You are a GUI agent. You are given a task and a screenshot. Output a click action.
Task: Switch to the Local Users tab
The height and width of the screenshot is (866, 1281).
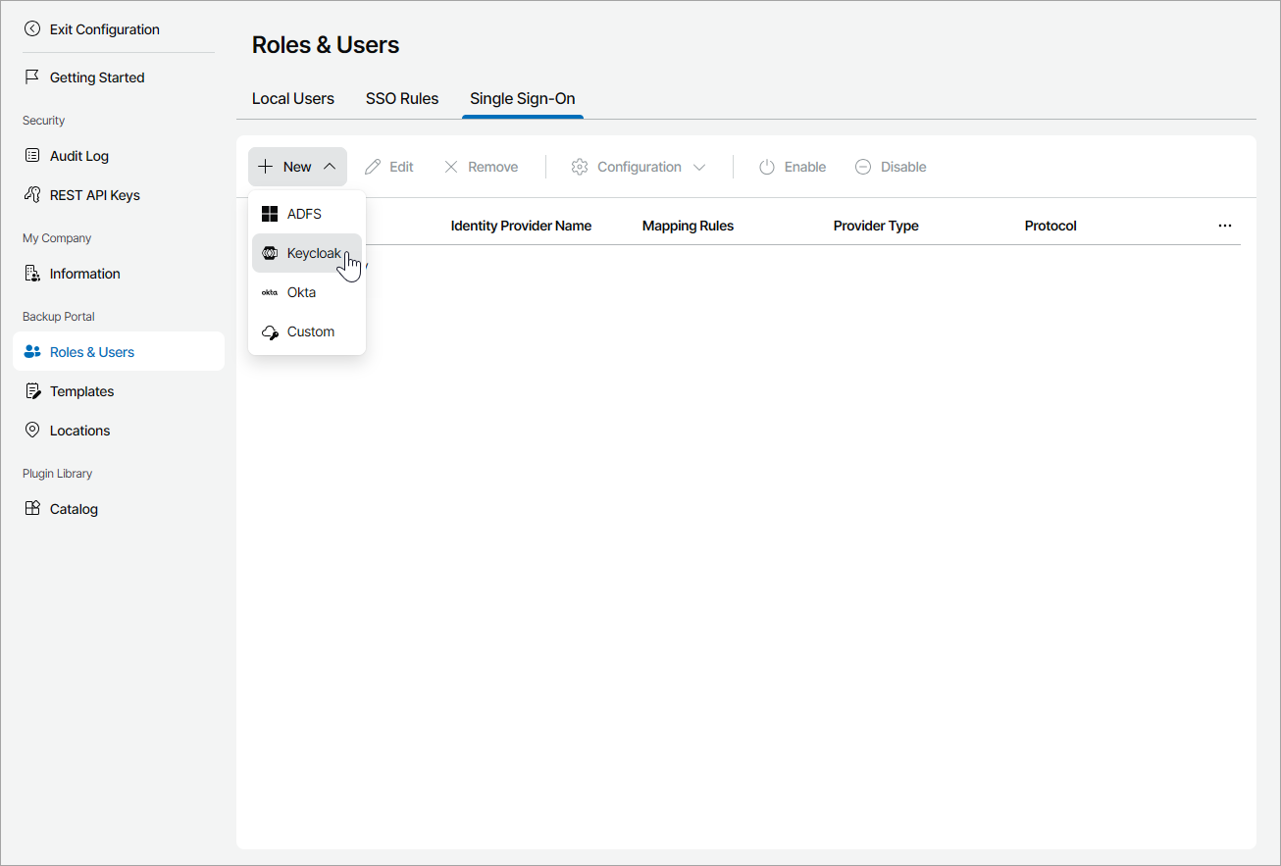click(293, 98)
